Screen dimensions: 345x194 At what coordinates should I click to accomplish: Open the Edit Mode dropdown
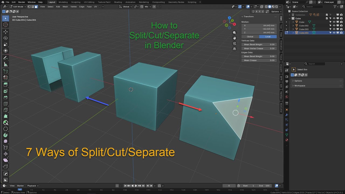[x=18, y=6]
